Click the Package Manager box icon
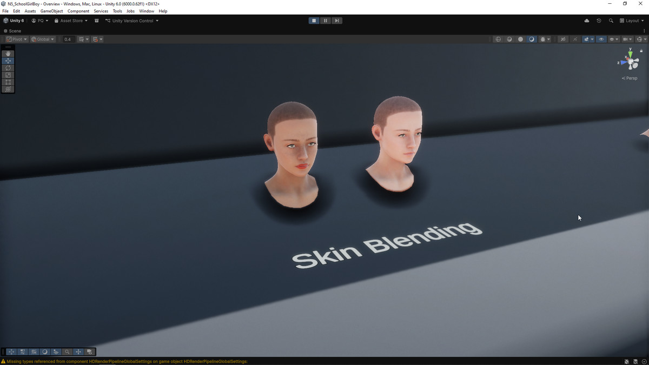This screenshot has width=649, height=365. tap(97, 21)
